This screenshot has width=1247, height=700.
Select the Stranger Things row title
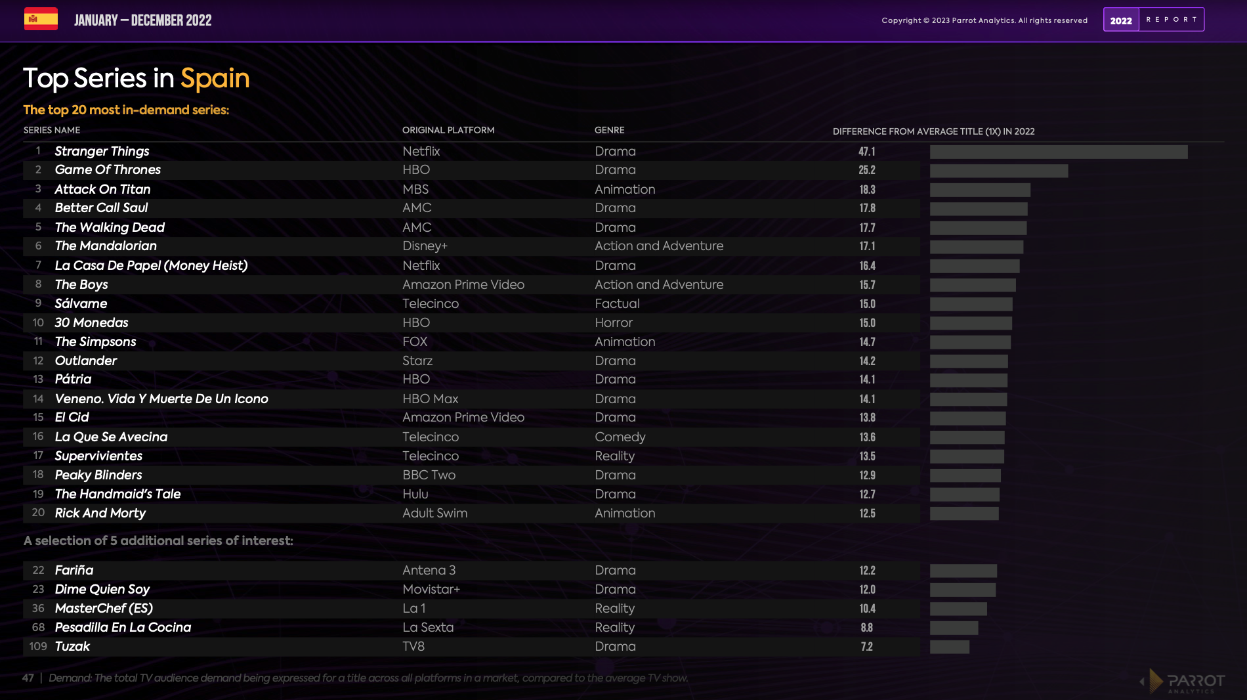[x=102, y=151]
